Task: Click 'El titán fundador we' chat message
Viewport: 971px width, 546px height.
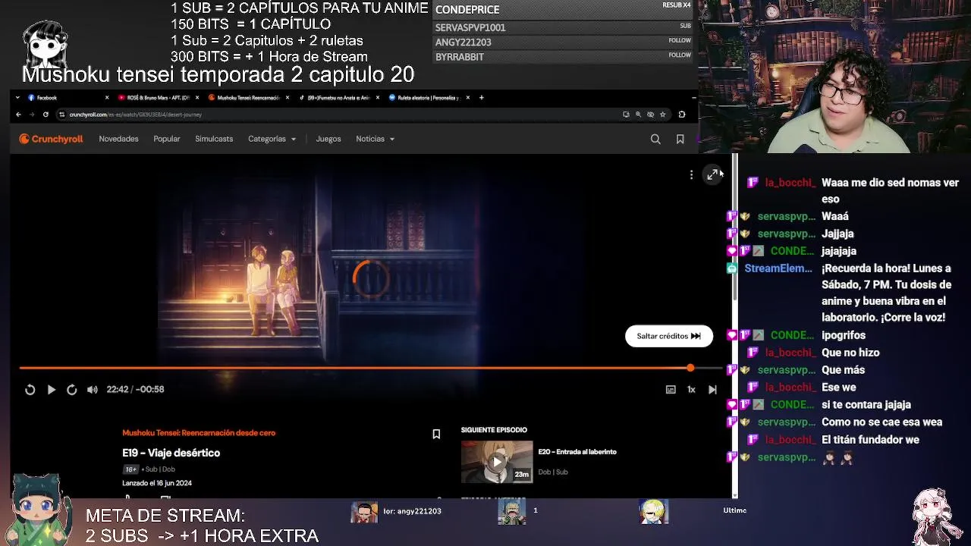Action: (x=870, y=440)
